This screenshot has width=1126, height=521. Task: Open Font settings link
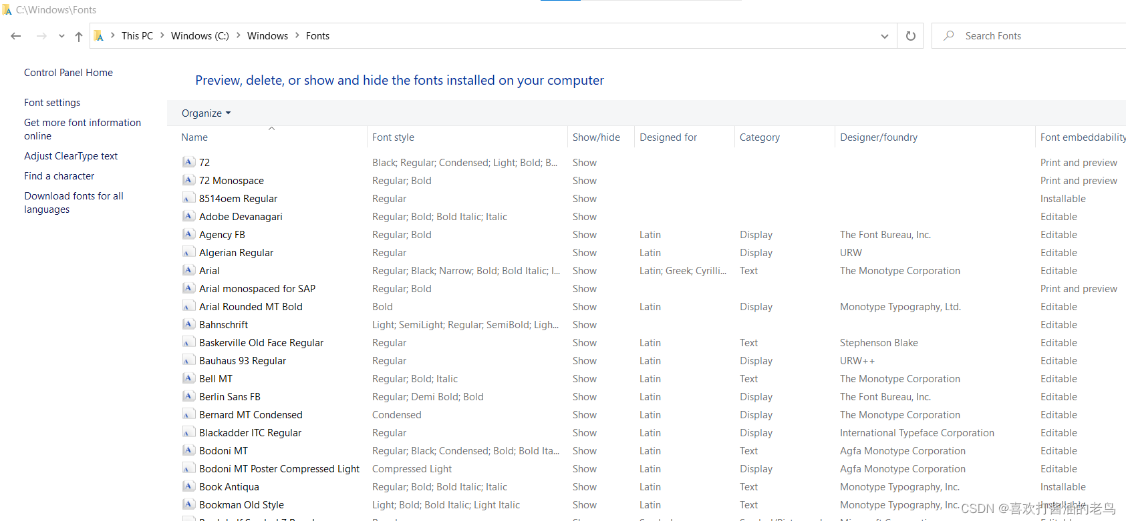[x=52, y=103]
